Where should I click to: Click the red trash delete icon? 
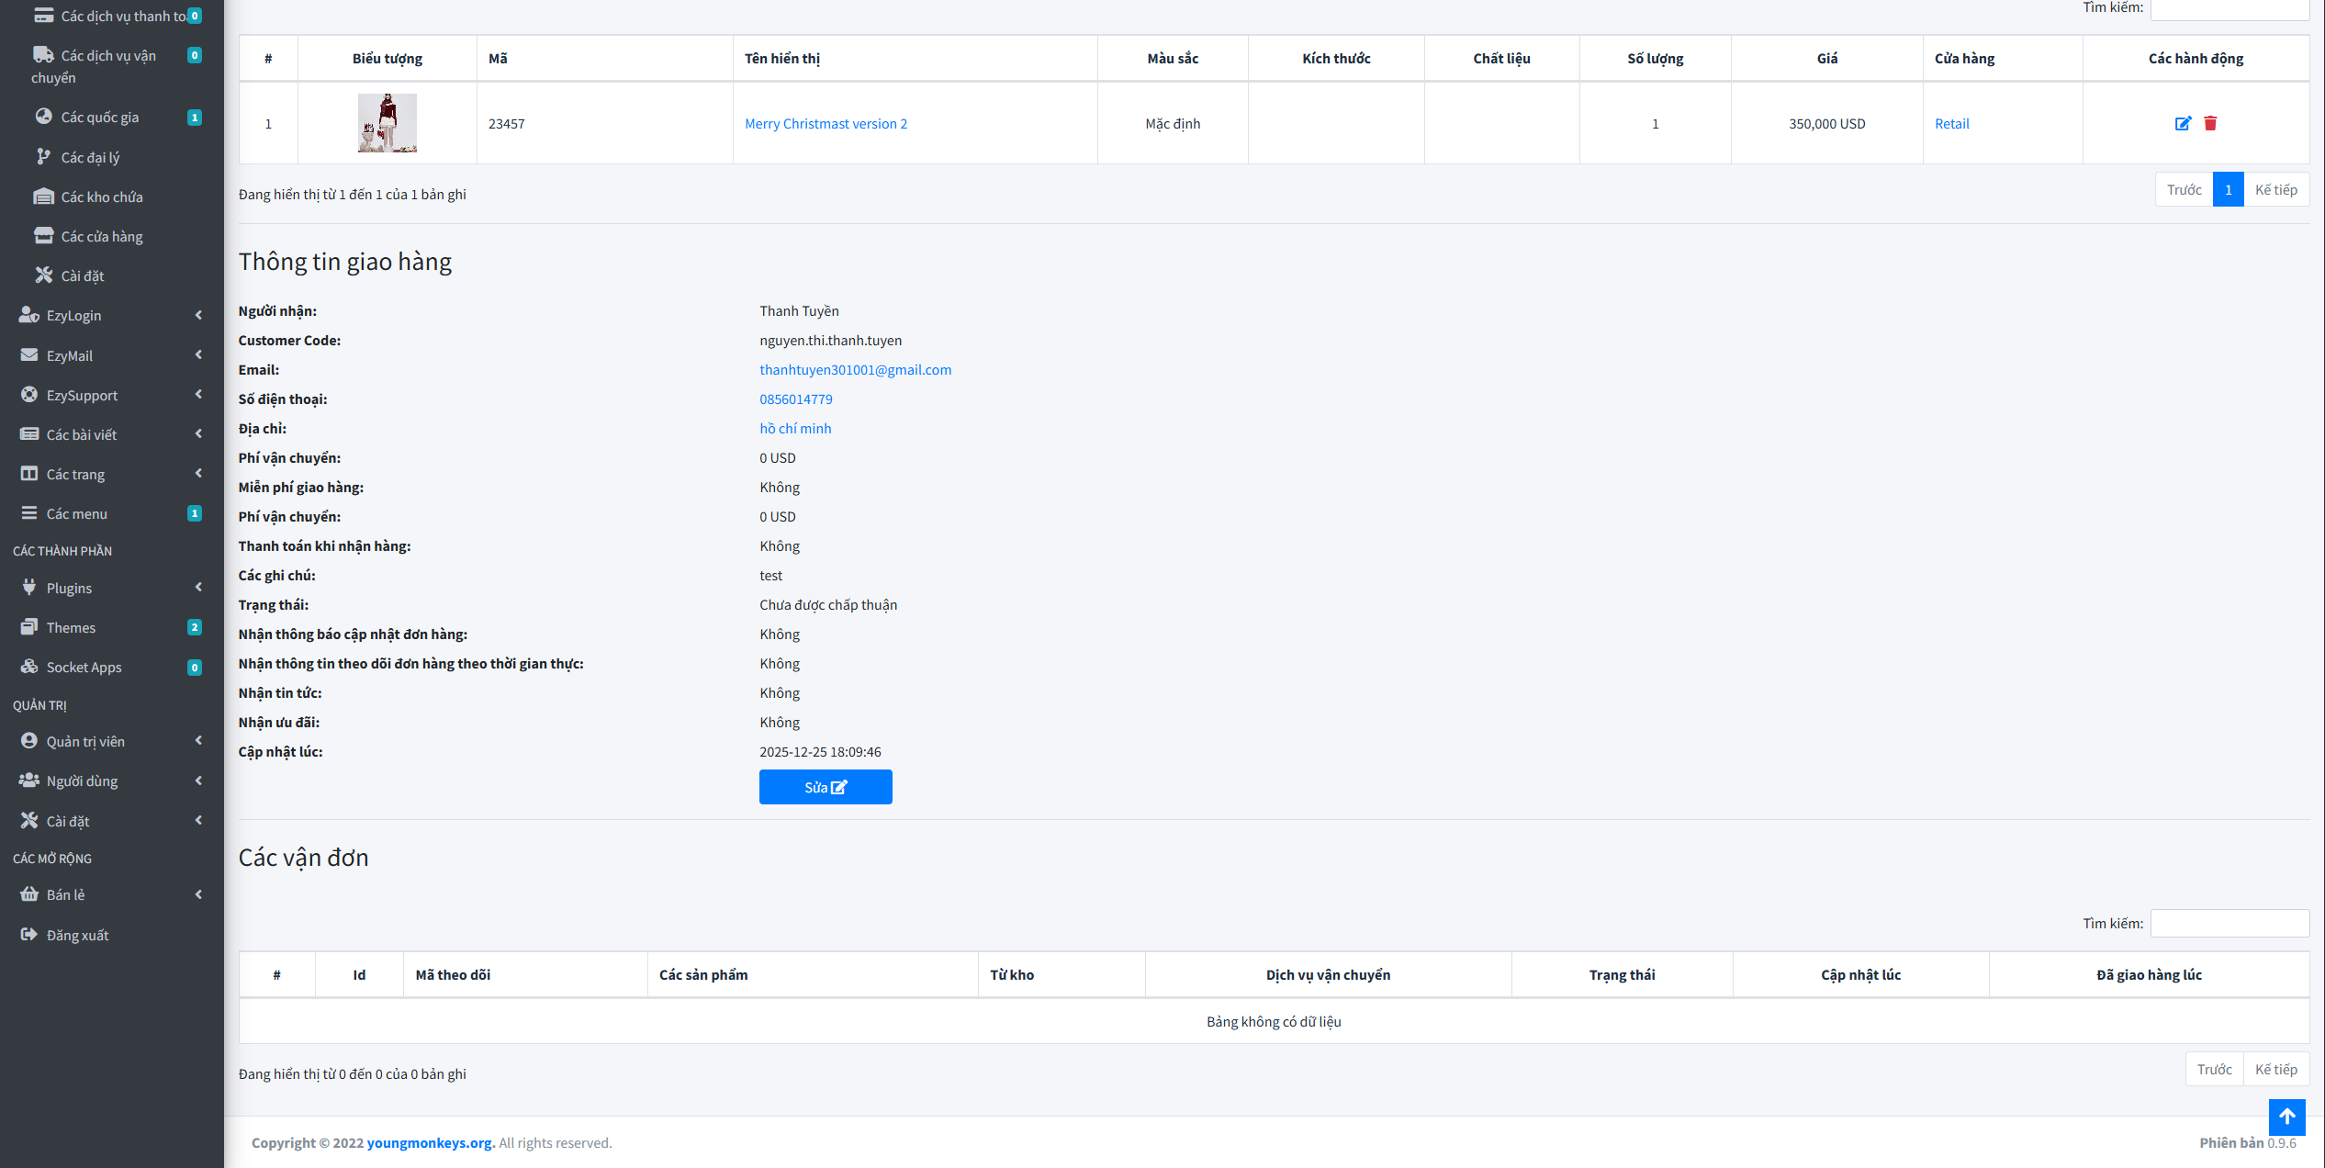coord(2210,123)
